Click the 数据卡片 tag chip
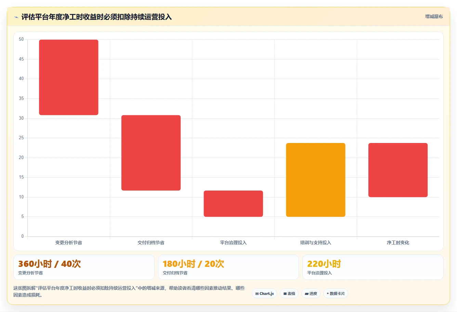This screenshot has width=457, height=312. [x=336, y=294]
